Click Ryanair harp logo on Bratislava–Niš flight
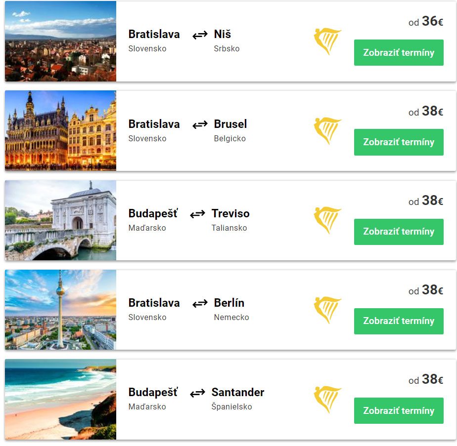Image resolution: width=457 pixels, height=446 pixels. coord(327,41)
